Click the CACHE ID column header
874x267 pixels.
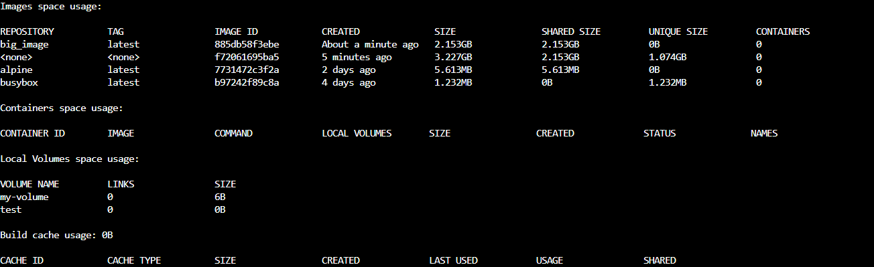(21, 260)
